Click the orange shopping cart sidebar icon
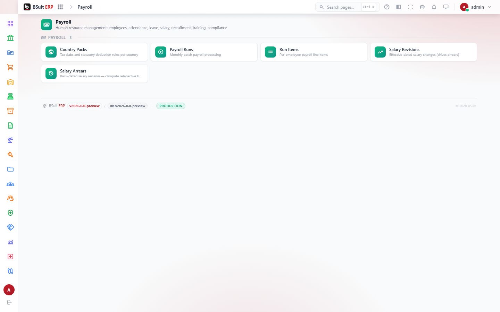Screen dimensions: 500x312 10,67
